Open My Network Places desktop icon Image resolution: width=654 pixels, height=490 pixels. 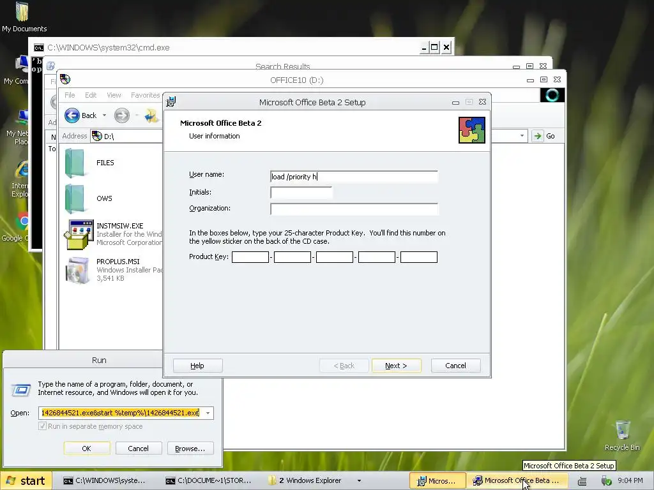(22, 117)
